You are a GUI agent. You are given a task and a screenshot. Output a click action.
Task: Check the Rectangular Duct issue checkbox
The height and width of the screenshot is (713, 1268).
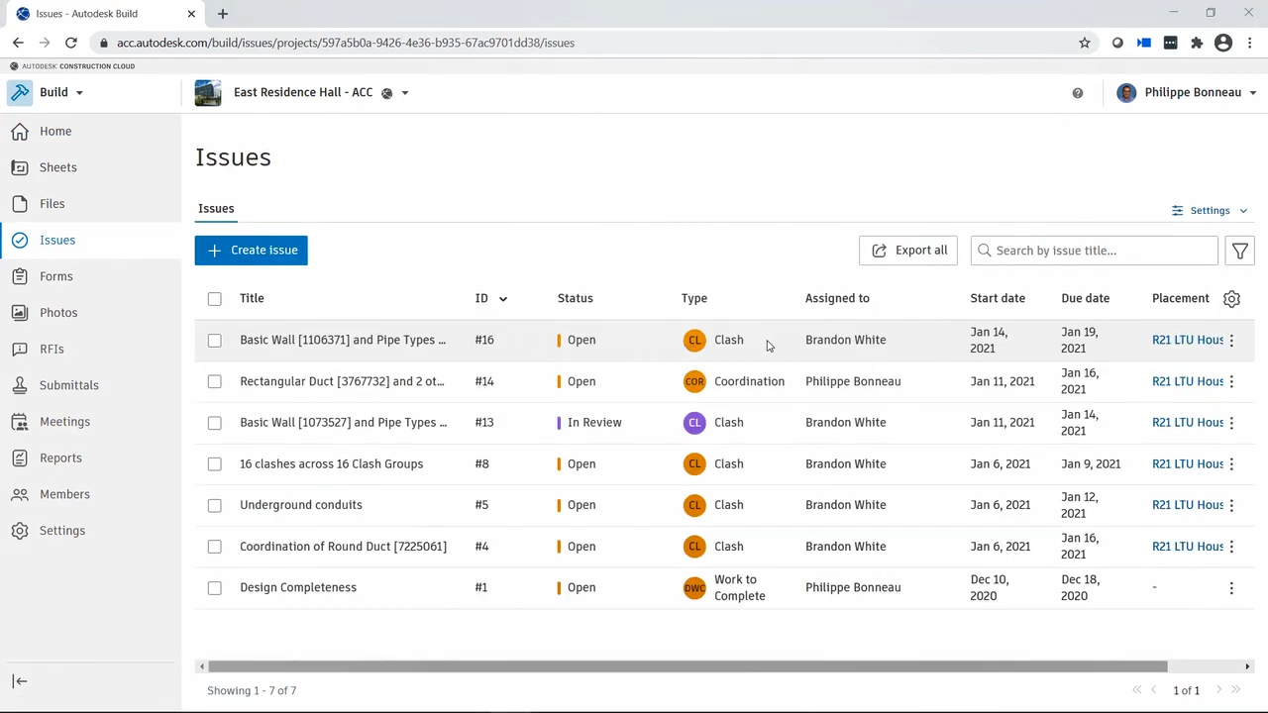coord(215,381)
